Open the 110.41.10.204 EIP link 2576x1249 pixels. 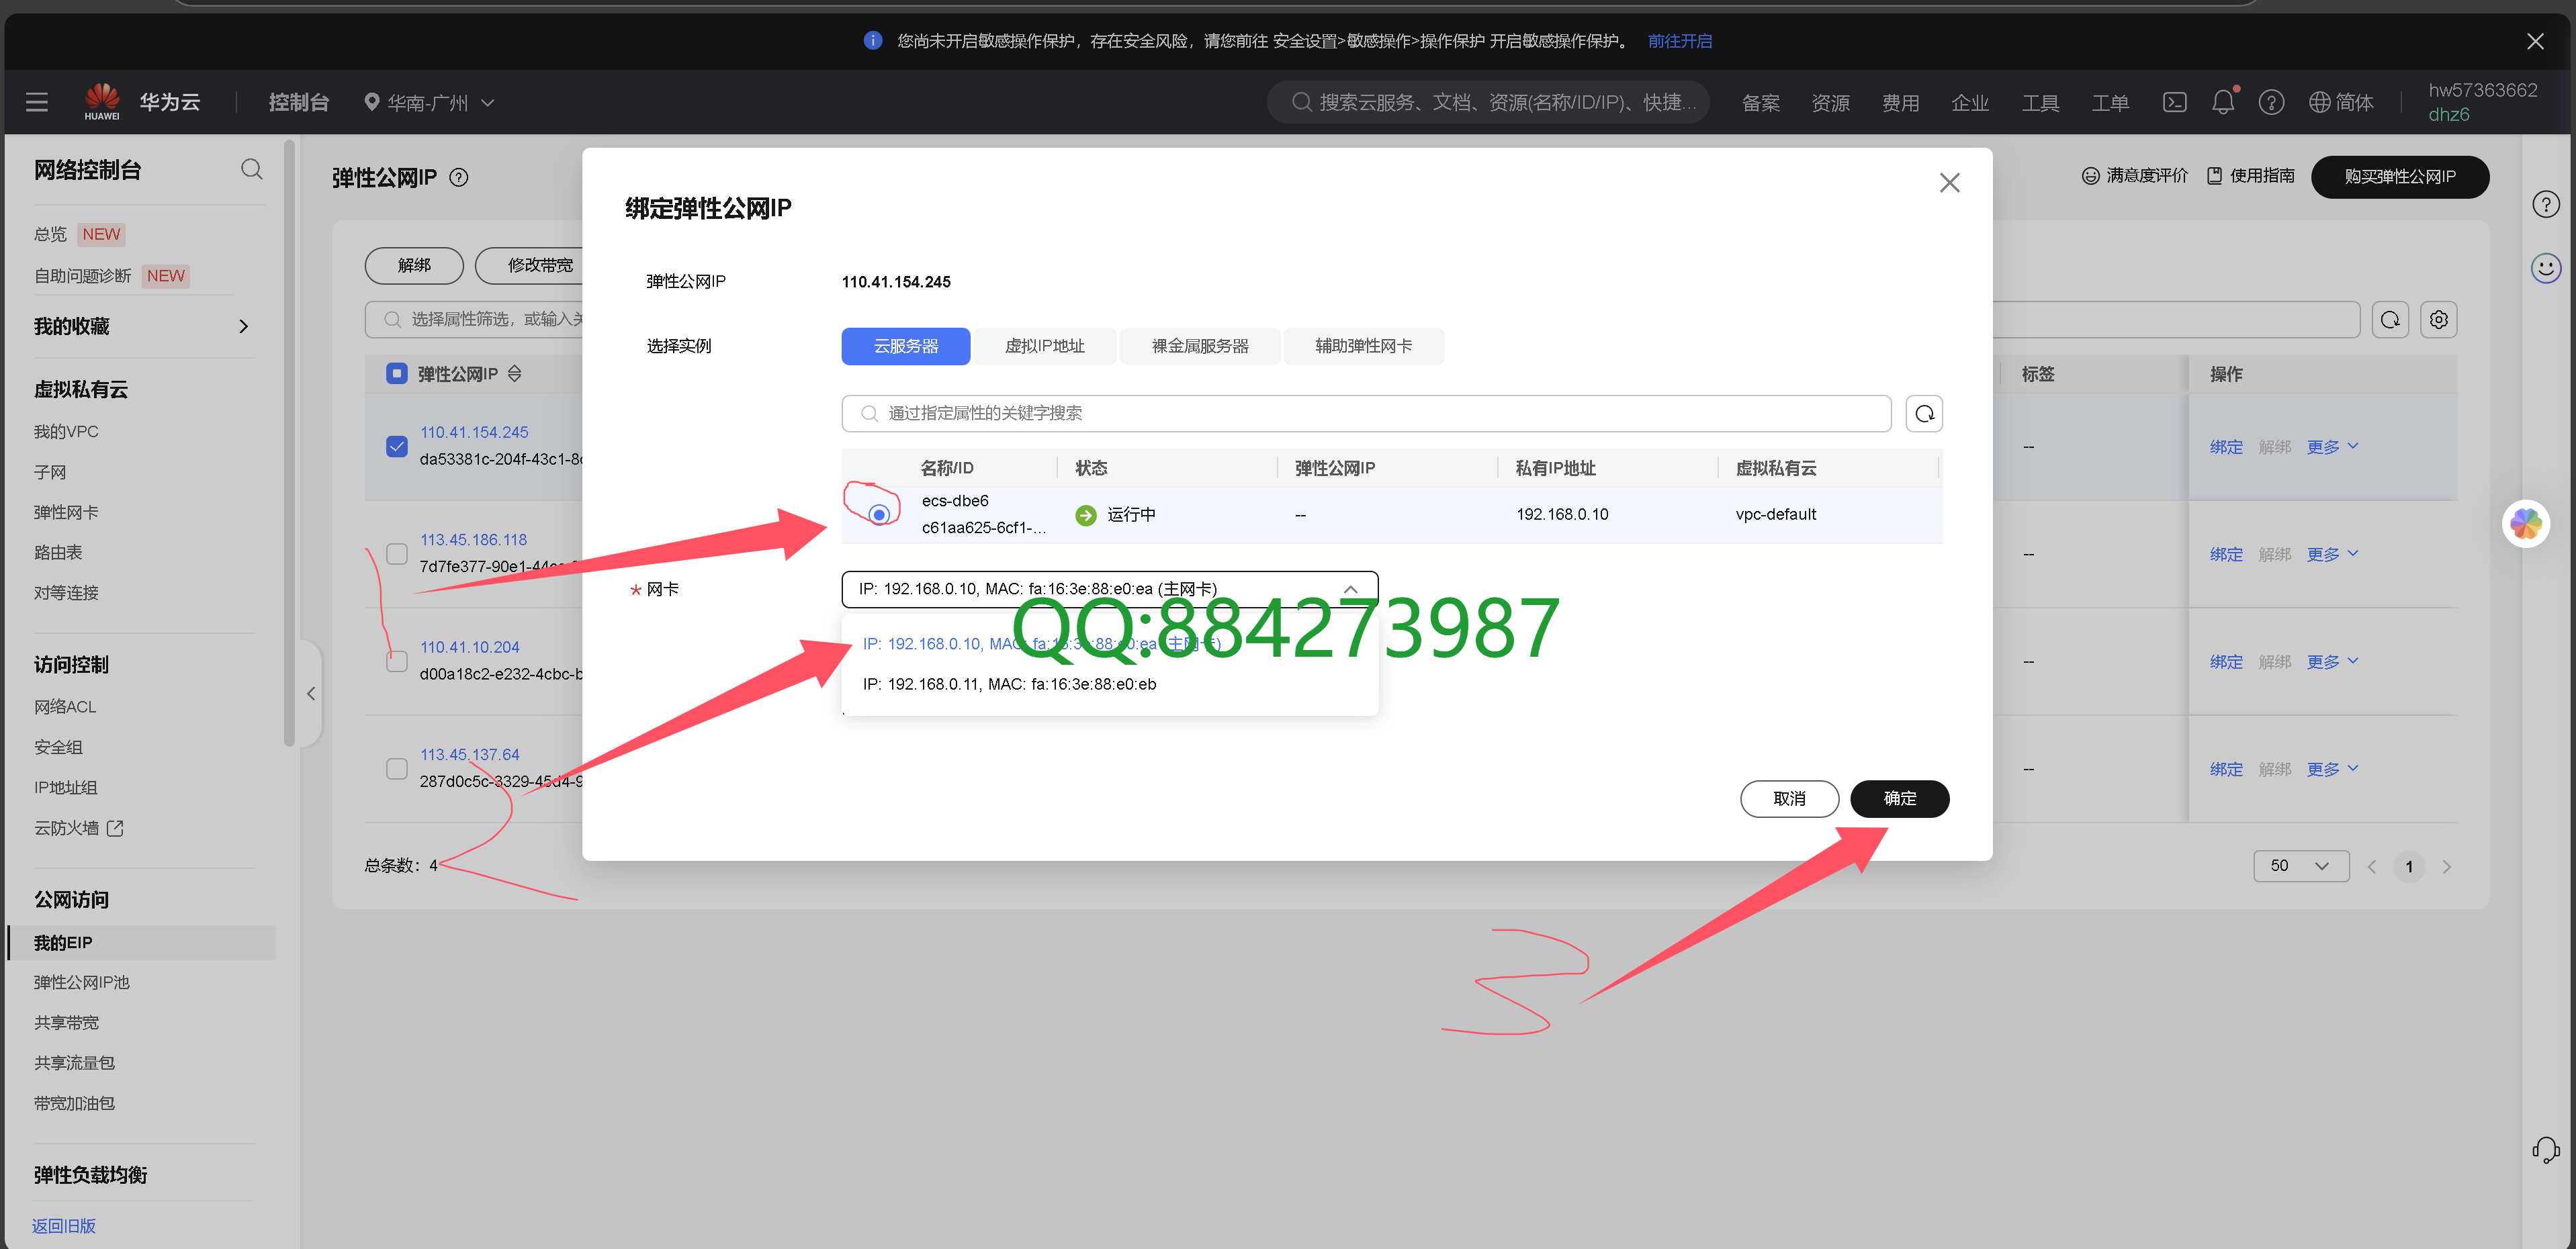tap(469, 647)
